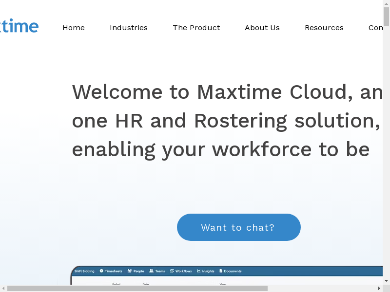Click the vertical scrollbar down arrow
This screenshot has height=292, width=390.
[x=386, y=281]
